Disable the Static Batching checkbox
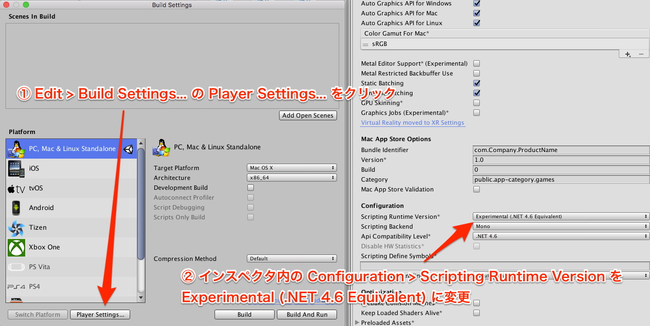 [477, 83]
